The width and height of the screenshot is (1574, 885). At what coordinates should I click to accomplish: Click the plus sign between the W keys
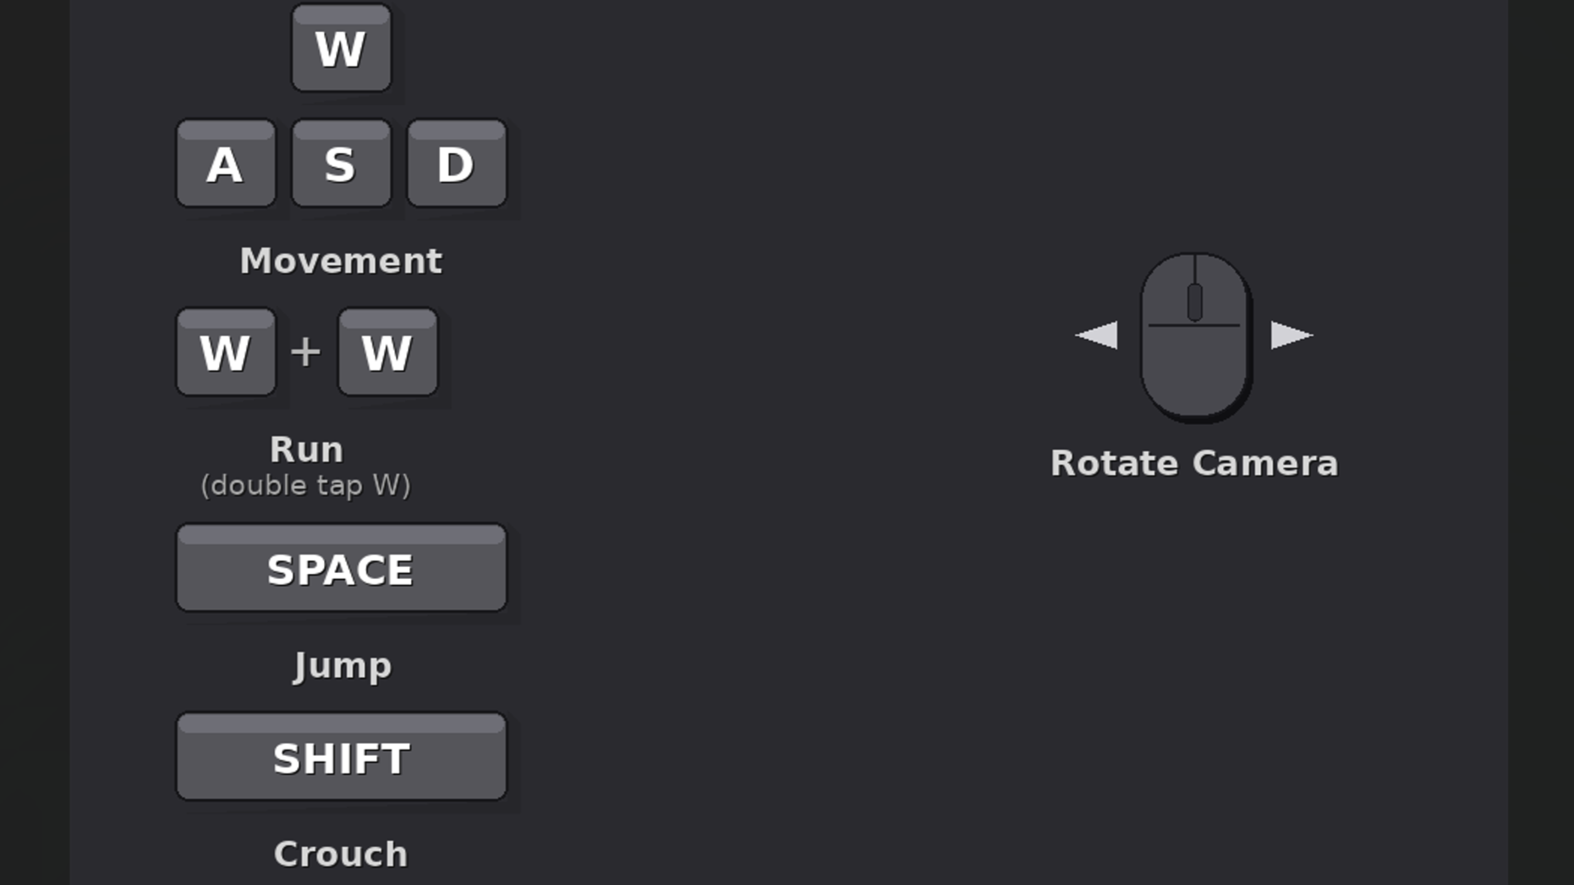pyautogui.click(x=305, y=352)
